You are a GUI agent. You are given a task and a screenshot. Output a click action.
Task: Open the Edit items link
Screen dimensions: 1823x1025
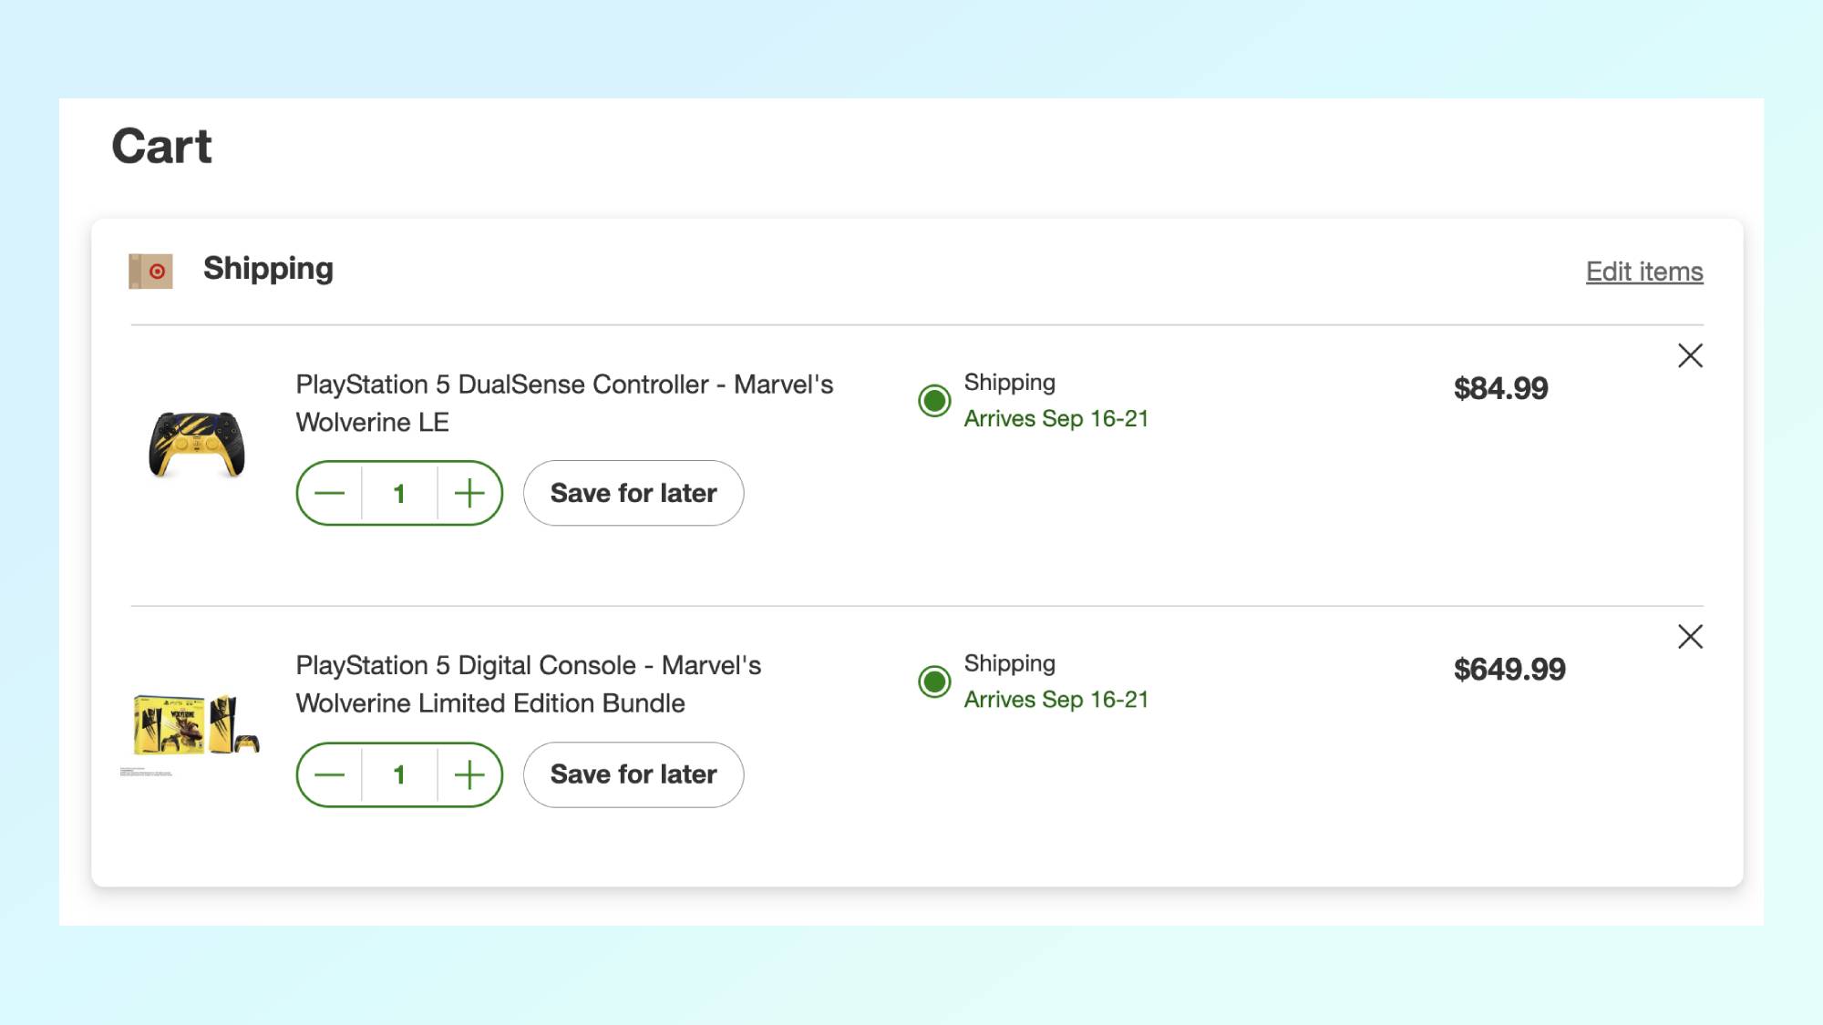click(1644, 272)
